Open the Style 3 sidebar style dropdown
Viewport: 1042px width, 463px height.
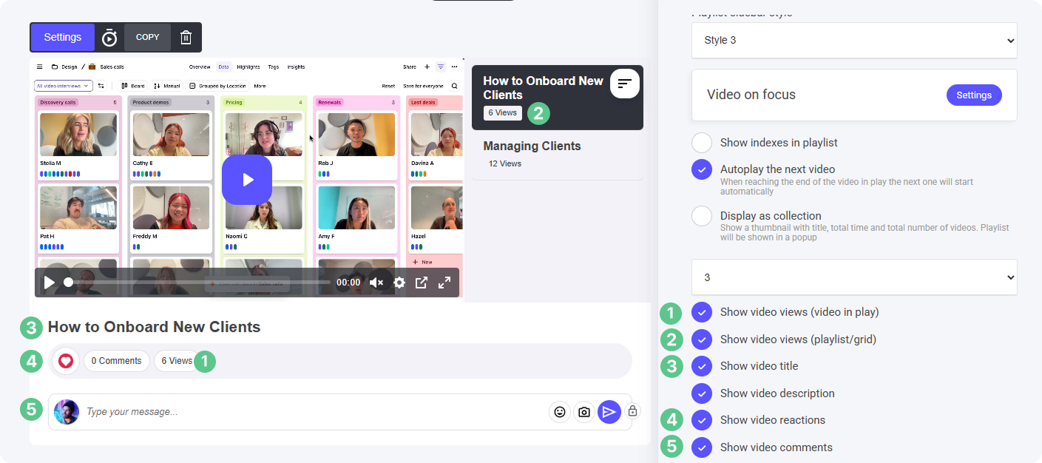tap(854, 41)
